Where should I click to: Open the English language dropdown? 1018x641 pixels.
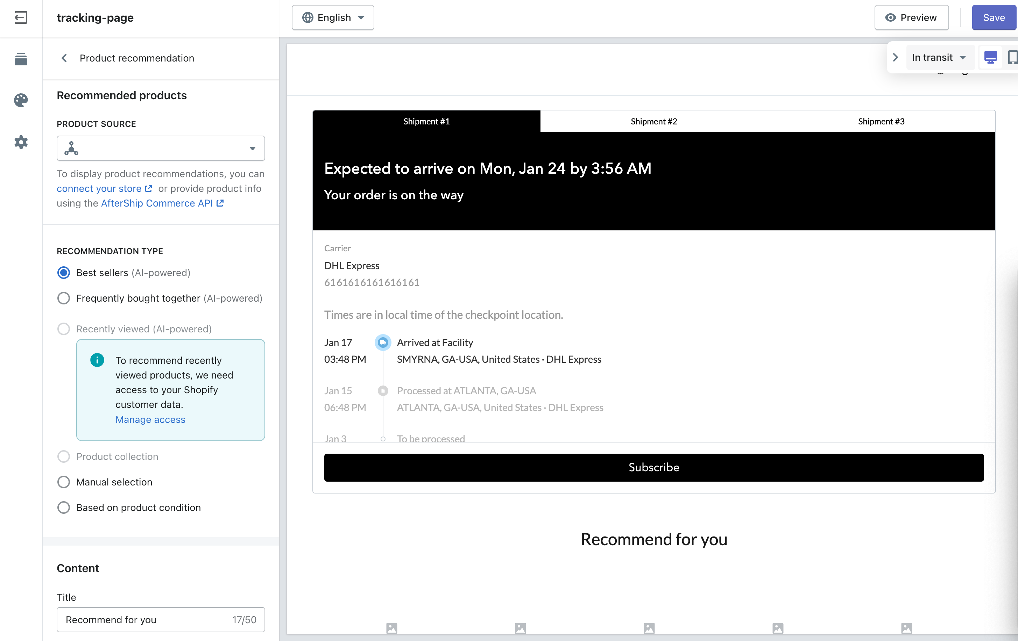pos(333,17)
